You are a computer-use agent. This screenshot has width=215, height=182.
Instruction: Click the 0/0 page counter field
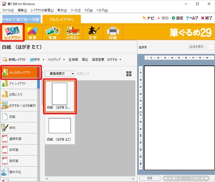point(150,178)
